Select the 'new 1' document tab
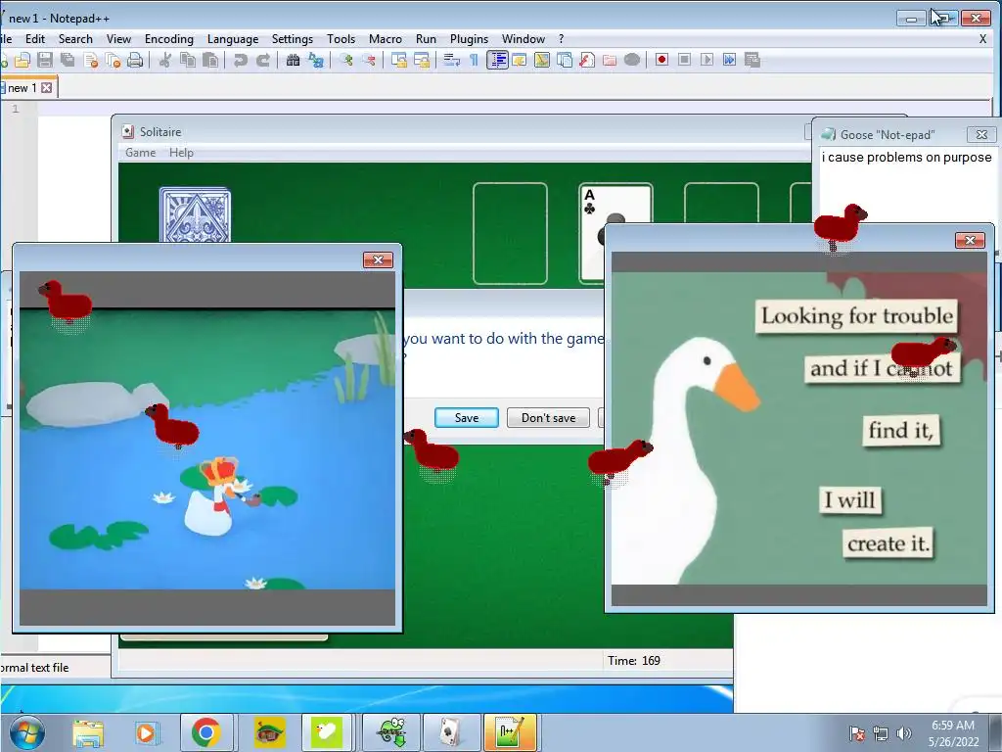 tap(22, 87)
